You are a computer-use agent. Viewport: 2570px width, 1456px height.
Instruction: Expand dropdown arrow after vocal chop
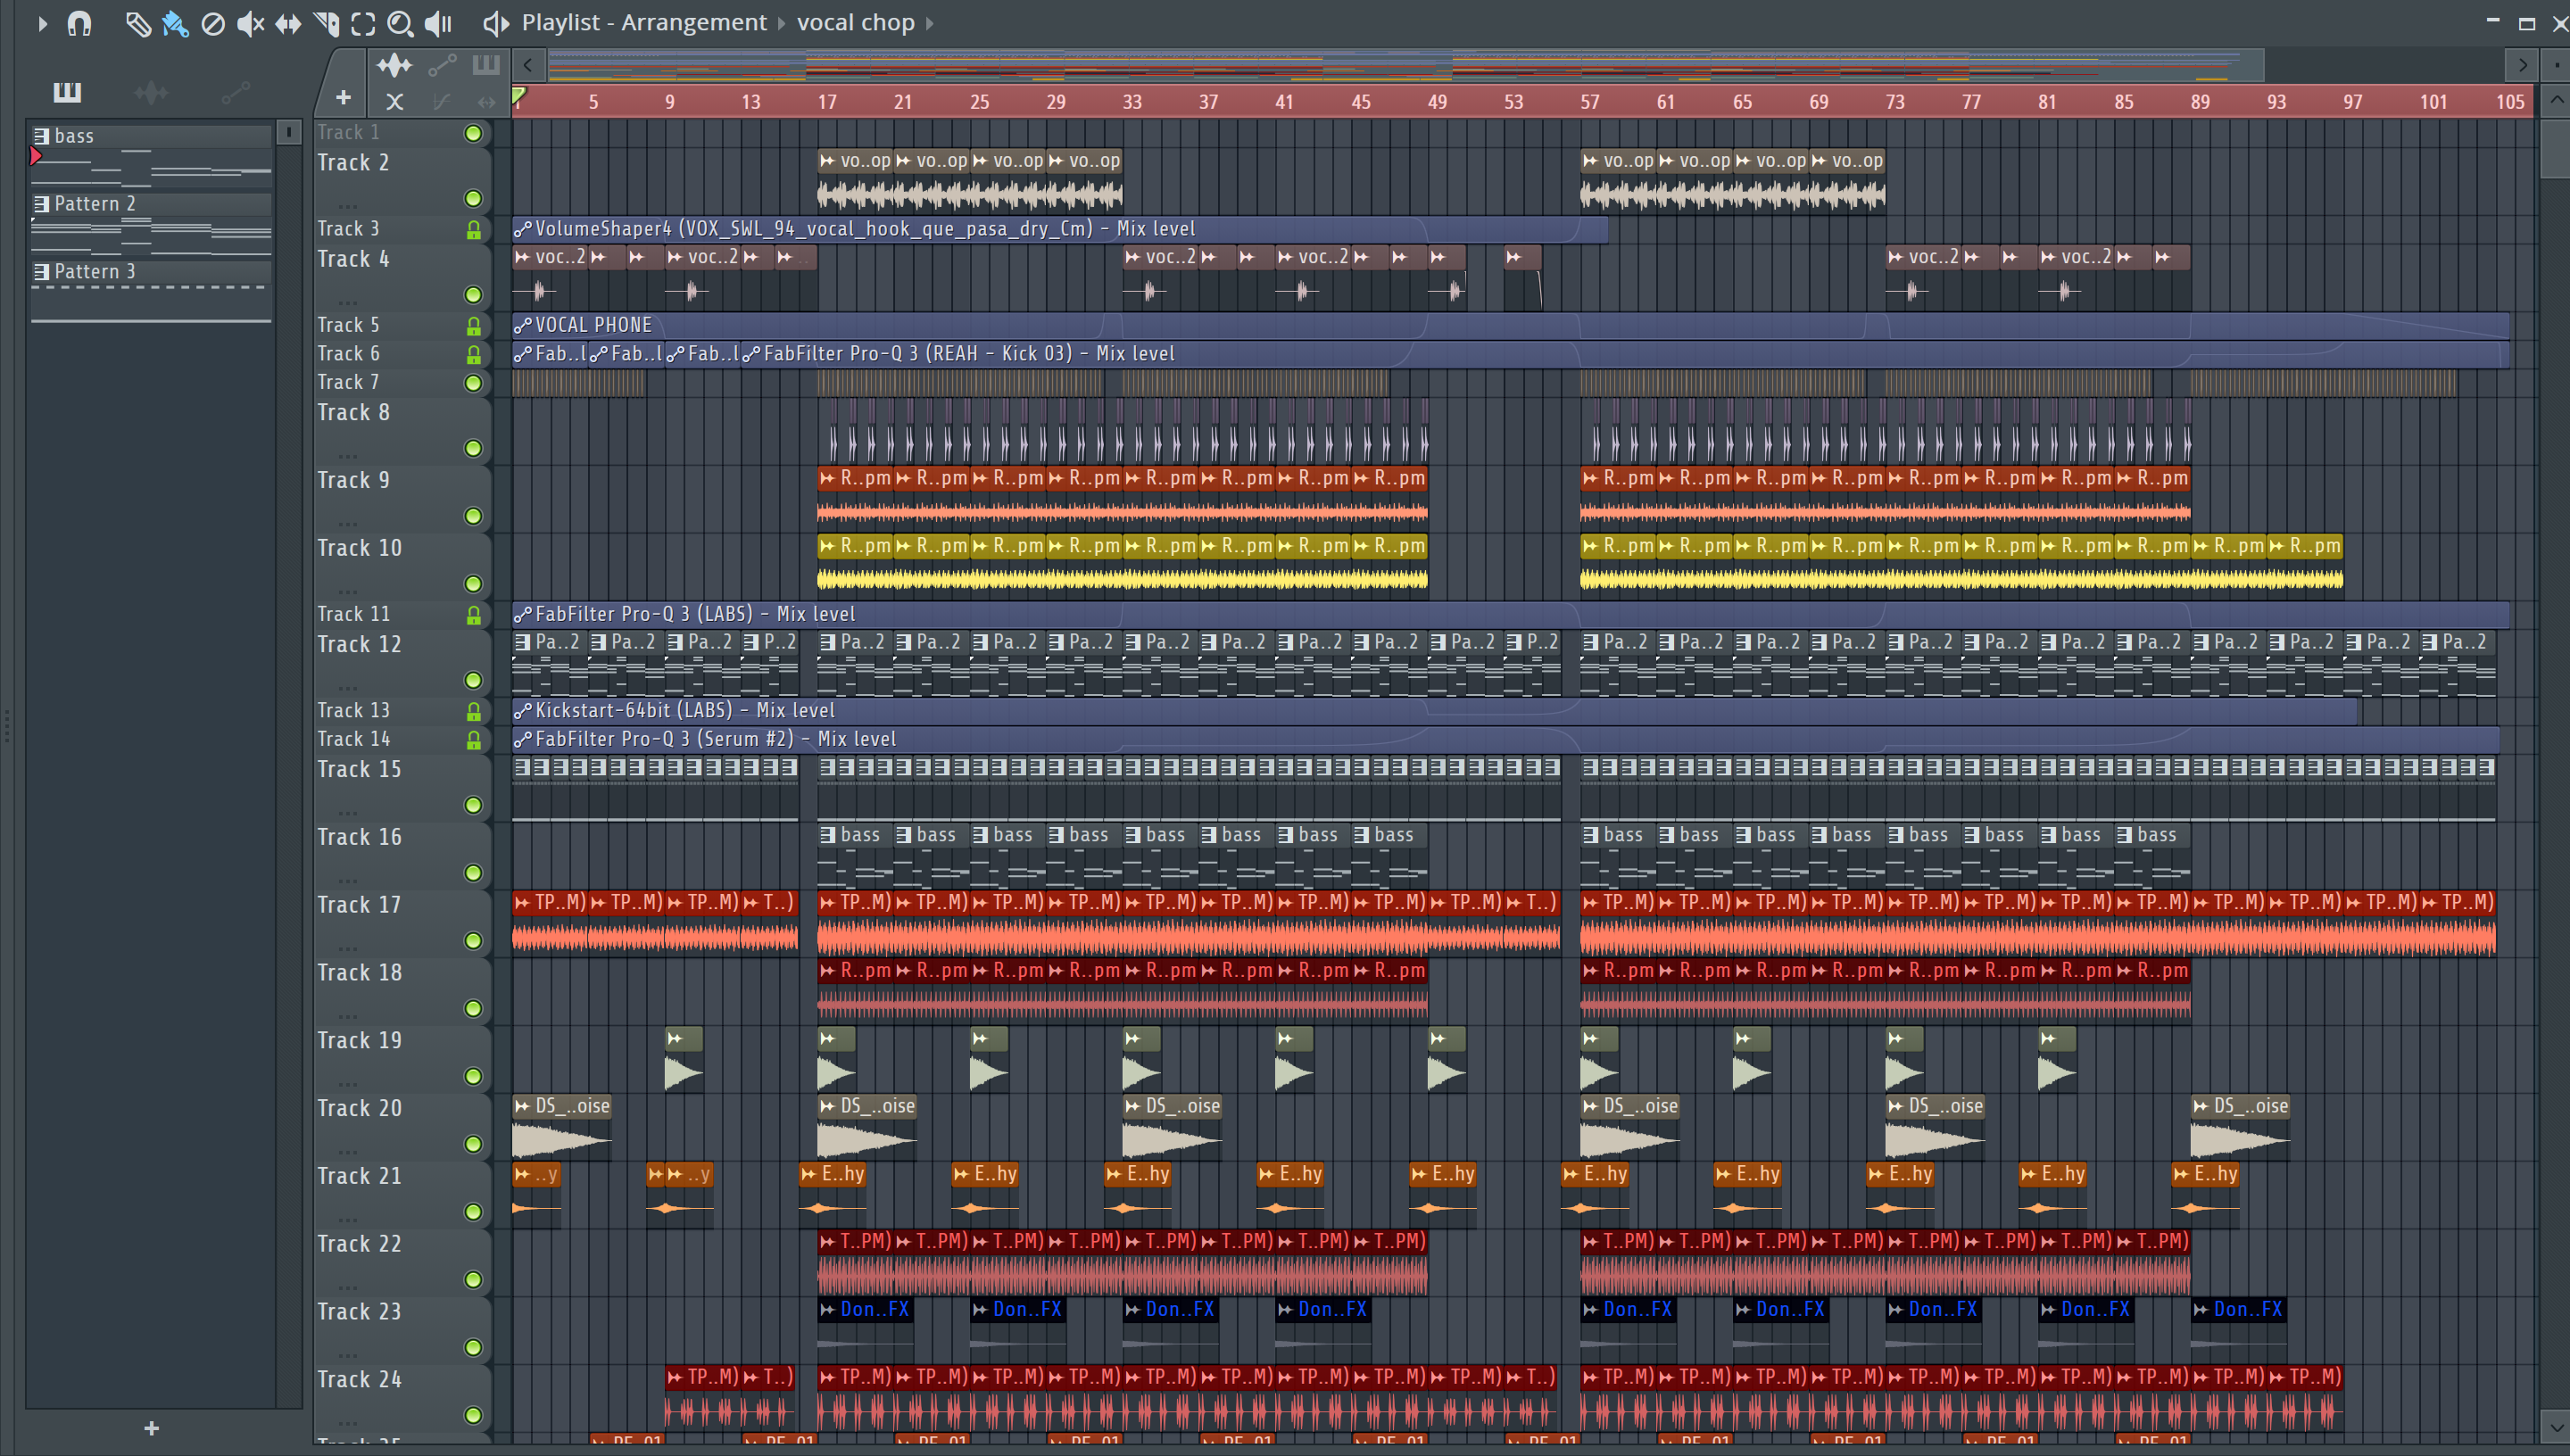click(930, 23)
